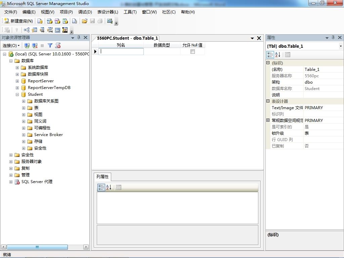Show properties Categorized in 属性 panel
This screenshot has height=258, width=344.
(x=270, y=55)
